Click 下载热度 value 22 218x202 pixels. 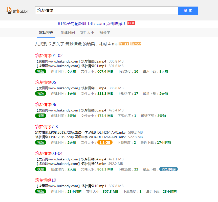pos(136,169)
